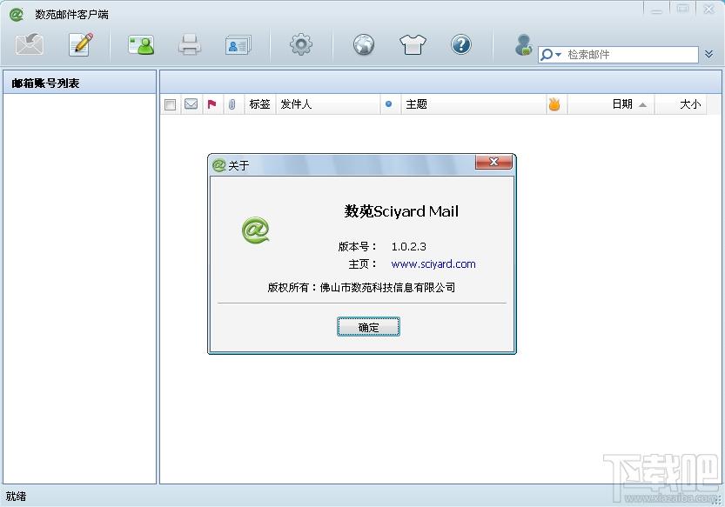Click the 邮箱账号列表 panel header

click(x=79, y=83)
